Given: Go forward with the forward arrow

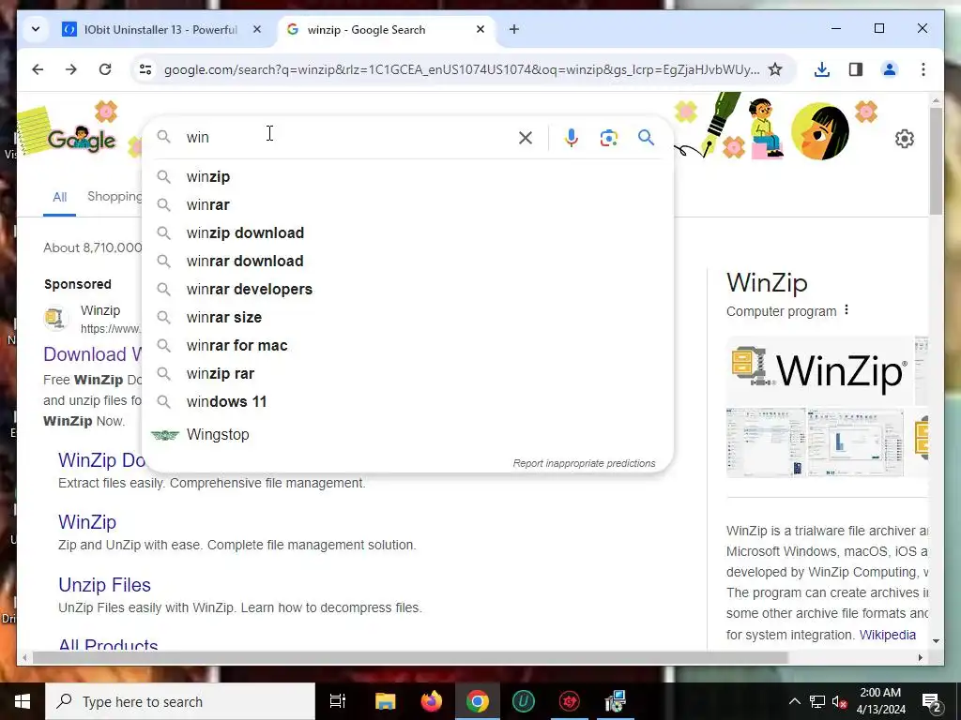Looking at the screenshot, I should [71, 69].
